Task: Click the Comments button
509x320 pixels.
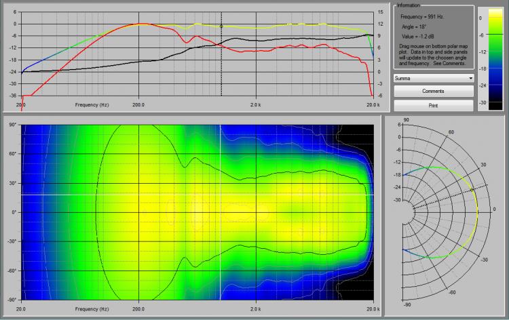Action: pyautogui.click(x=433, y=91)
